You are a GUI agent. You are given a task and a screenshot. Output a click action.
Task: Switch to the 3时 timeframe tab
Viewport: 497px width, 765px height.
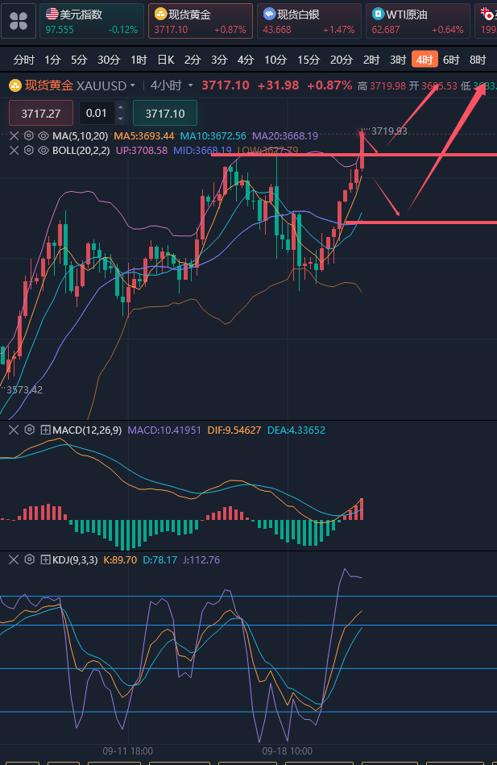point(398,60)
